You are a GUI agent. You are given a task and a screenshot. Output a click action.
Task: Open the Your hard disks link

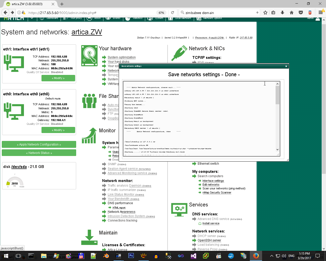coord(118,62)
